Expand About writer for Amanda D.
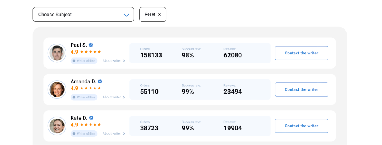The image size is (382, 145). [114, 97]
